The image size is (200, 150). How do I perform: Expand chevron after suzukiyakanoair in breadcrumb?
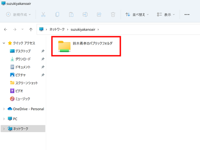coord(98,30)
